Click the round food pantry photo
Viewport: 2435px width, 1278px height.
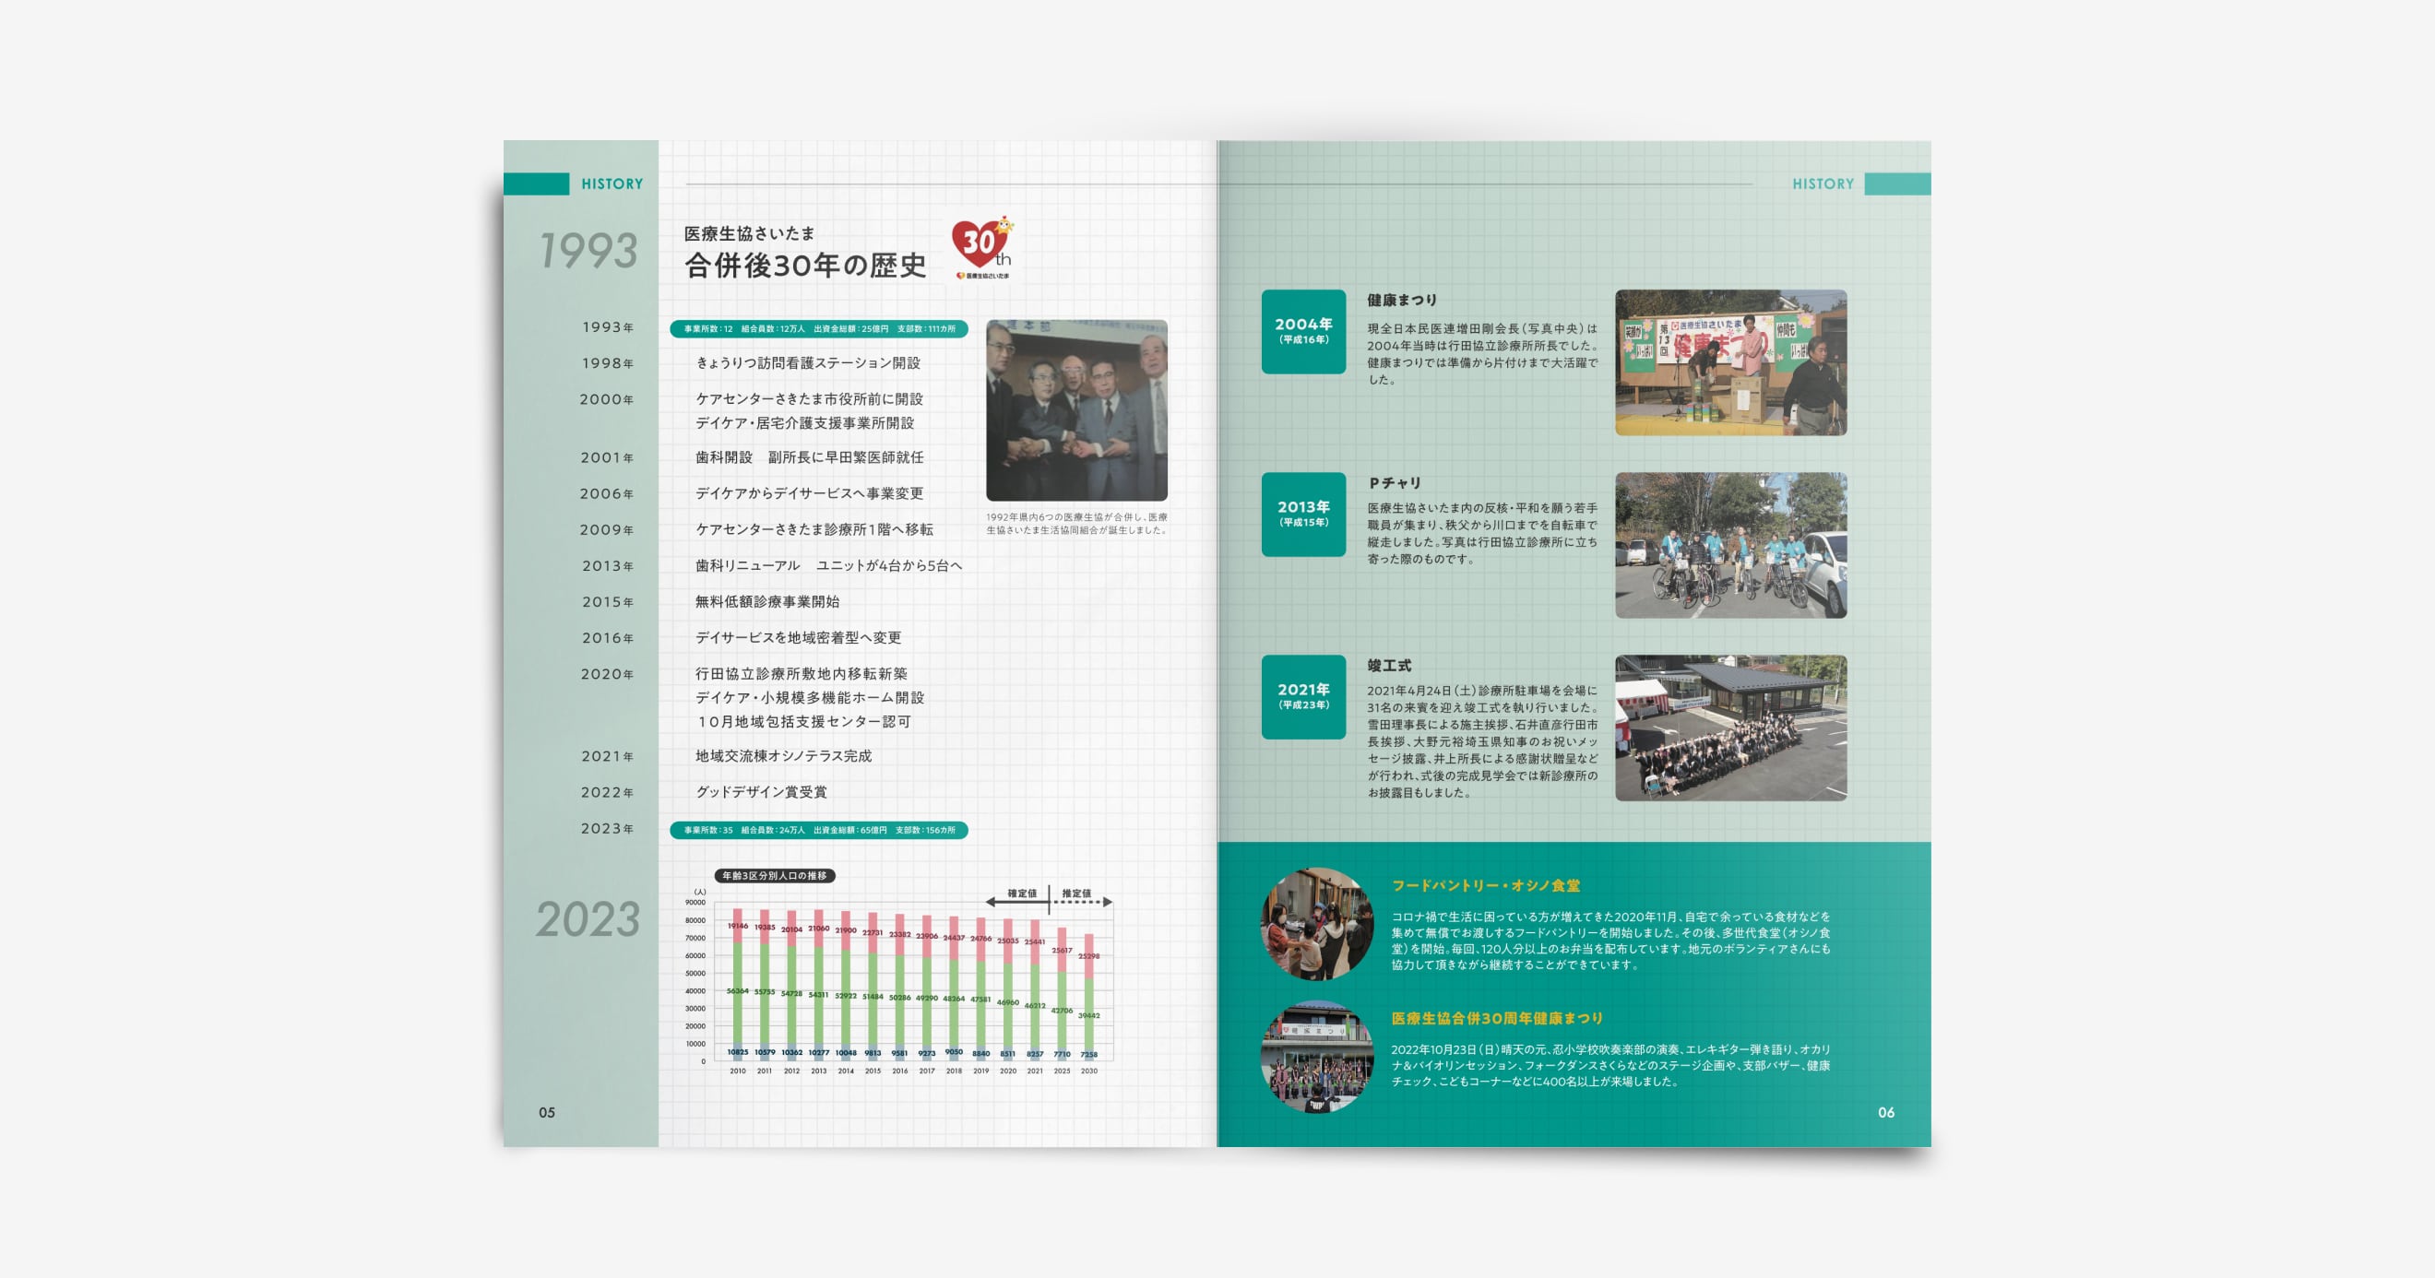point(1316,924)
